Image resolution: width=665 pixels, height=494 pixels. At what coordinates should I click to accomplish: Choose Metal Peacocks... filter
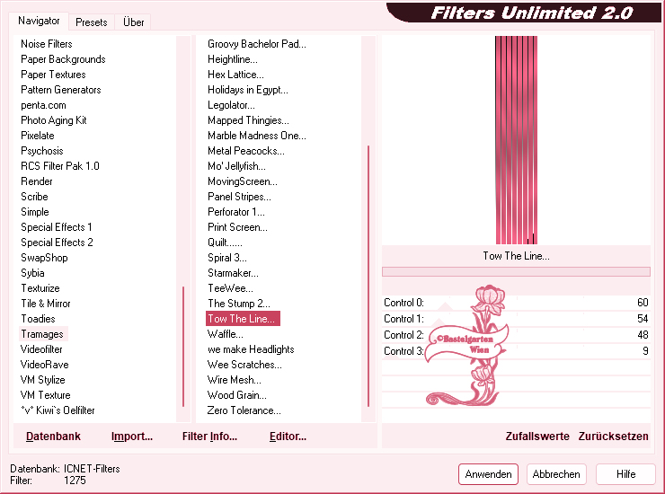tap(246, 151)
